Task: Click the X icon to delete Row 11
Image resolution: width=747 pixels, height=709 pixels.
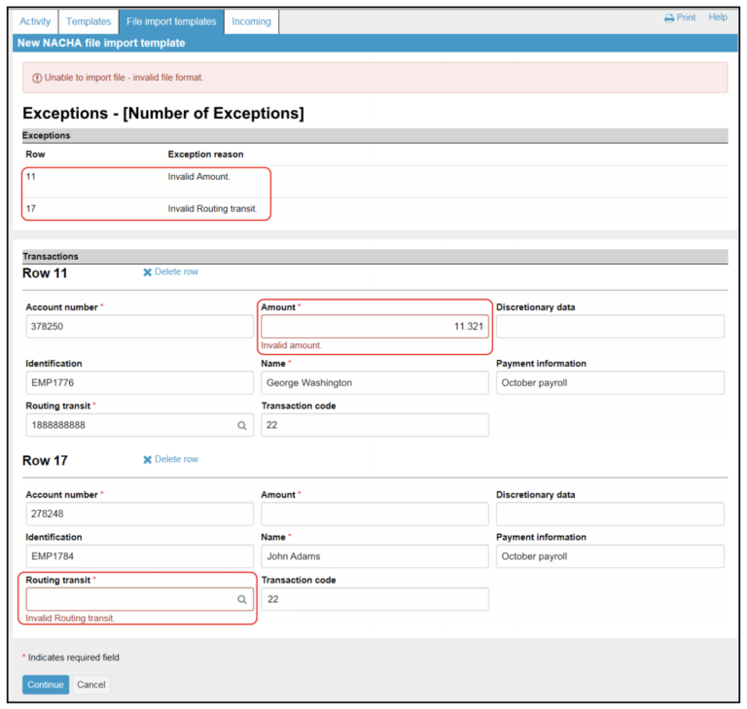Action: click(148, 272)
